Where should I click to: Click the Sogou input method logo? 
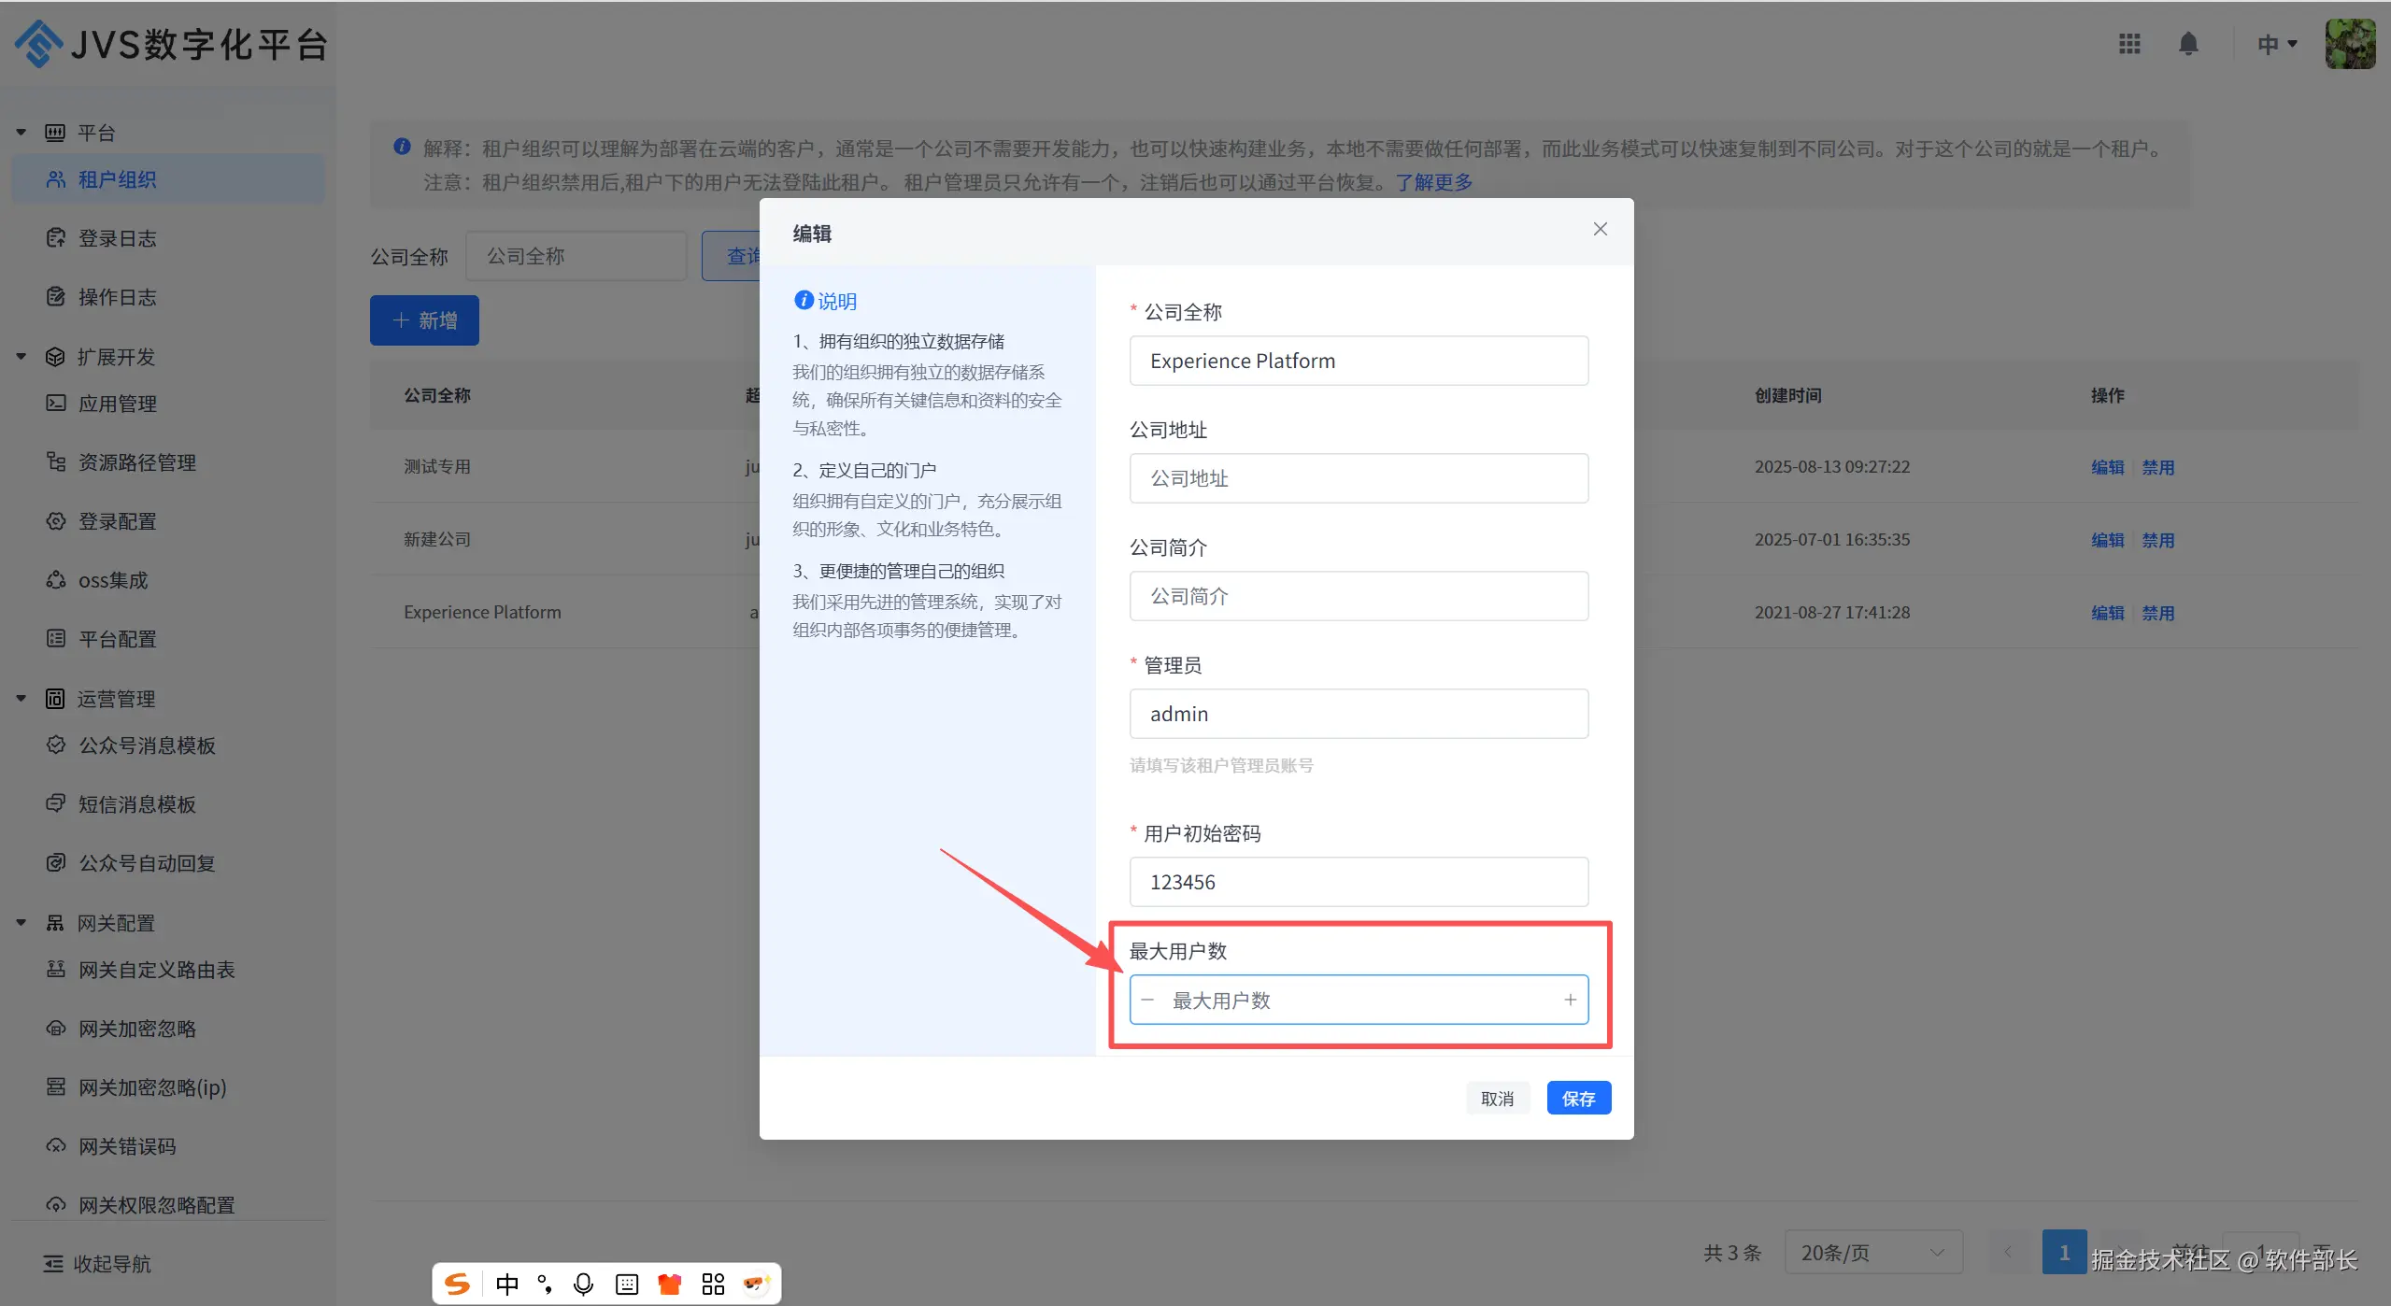(457, 1284)
